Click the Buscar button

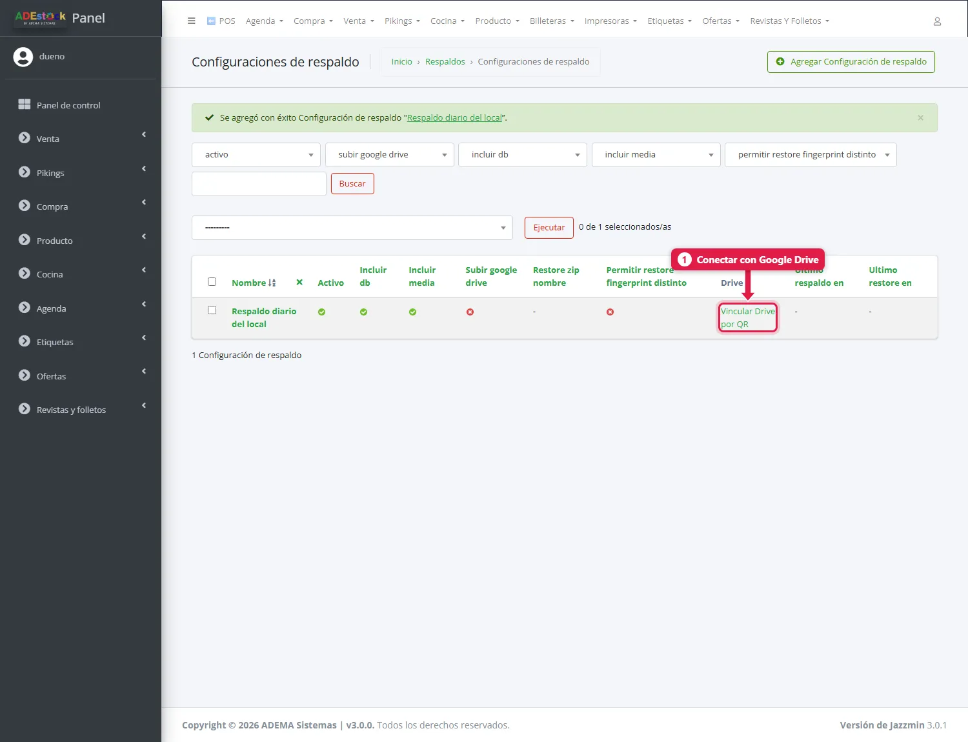pyautogui.click(x=352, y=184)
